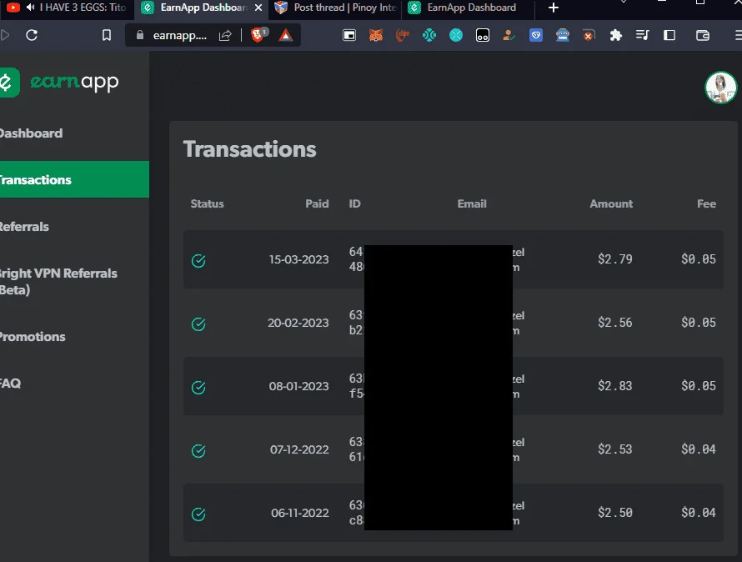Open the red X blocker extension icon
Image resolution: width=742 pixels, height=562 pixels.
click(589, 35)
